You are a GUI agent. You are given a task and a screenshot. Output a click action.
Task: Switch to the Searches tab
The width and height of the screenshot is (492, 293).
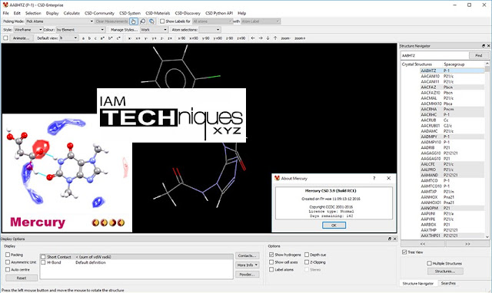(x=448, y=283)
